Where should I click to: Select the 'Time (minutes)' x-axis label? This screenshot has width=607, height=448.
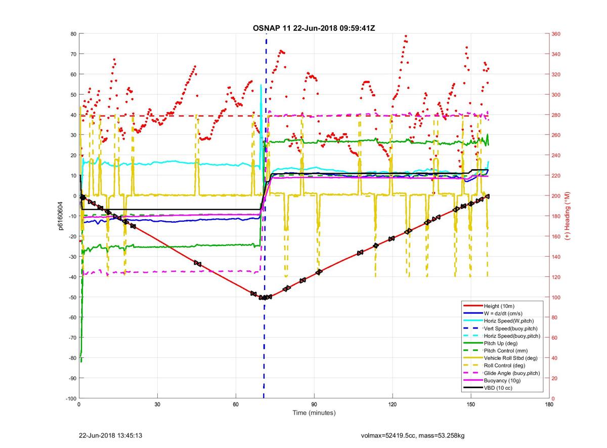314,413
